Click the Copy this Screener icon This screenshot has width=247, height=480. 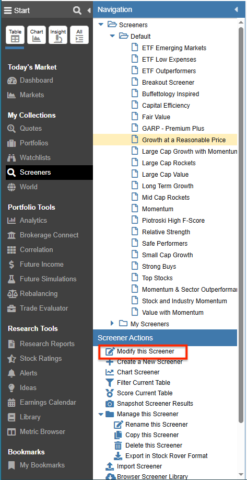click(x=118, y=435)
